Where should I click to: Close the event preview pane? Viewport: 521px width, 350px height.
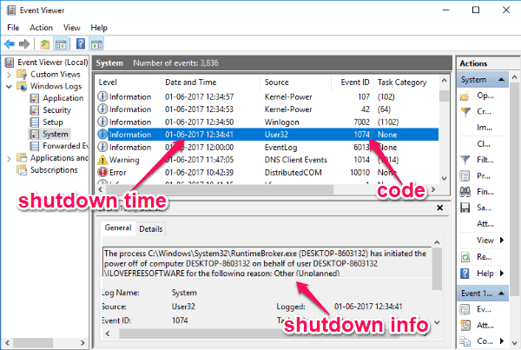point(440,208)
